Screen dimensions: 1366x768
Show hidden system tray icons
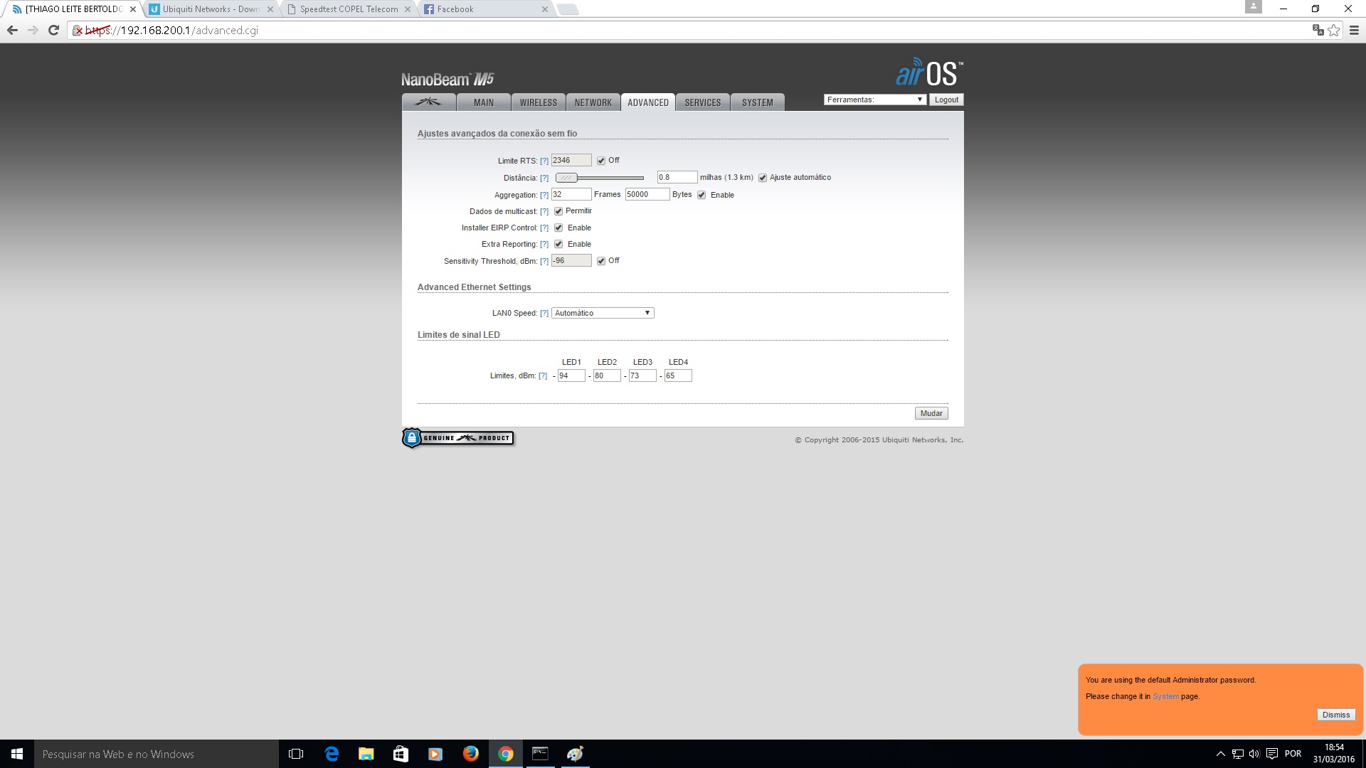coord(1220,754)
